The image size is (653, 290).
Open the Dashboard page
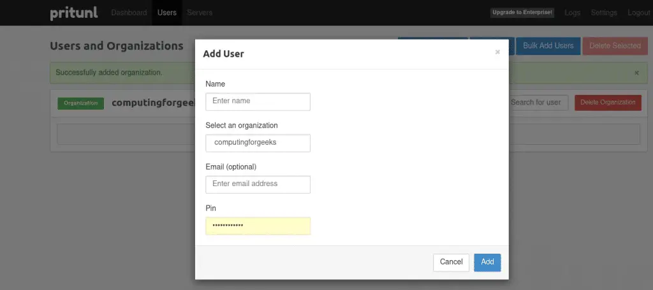pos(129,13)
